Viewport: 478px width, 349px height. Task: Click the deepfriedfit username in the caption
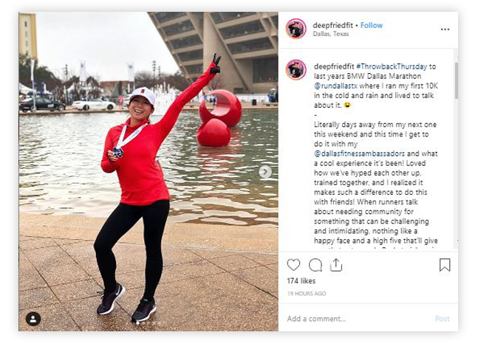click(x=334, y=66)
